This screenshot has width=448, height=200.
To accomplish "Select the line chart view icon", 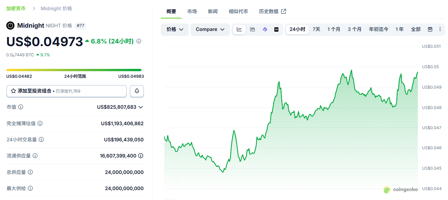I will coord(239,29).
